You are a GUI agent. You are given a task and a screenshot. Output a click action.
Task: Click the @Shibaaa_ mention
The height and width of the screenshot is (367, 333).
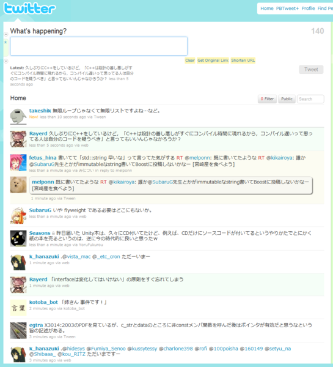click(x=43, y=354)
